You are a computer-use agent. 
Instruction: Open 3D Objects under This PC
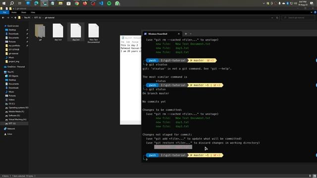(13, 76)
